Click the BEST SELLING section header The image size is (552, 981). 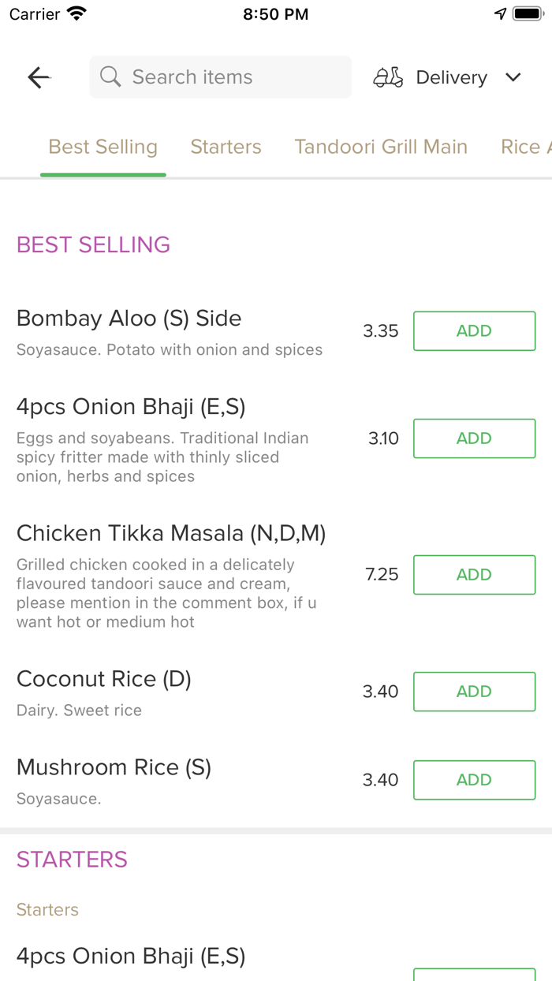tap(93, 244)
